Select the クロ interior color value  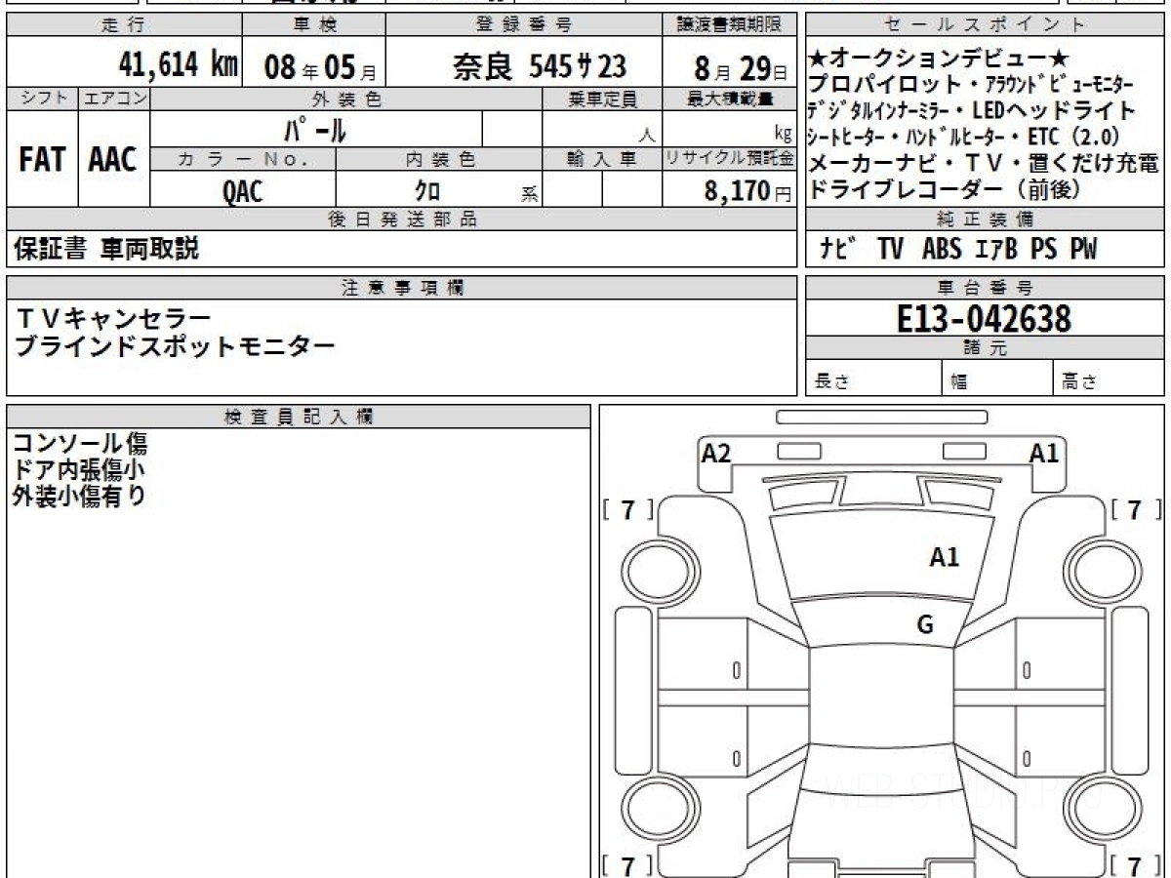[428, 191]
